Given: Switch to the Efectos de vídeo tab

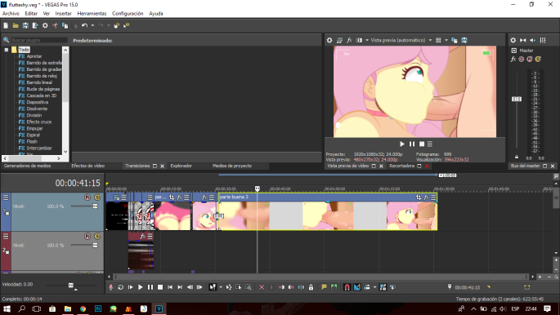Looking at the screenshot, I should coord(87,166).
